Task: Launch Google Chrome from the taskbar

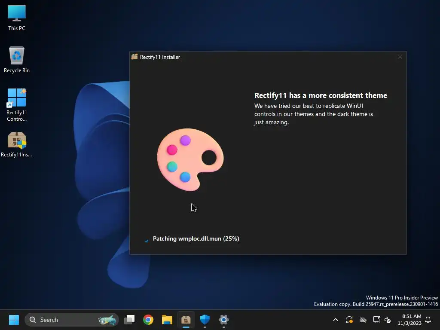Action: (148, 320)
